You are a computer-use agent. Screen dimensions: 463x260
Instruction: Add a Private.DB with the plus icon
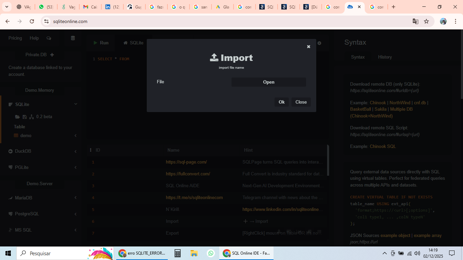(x=52, y=55)
